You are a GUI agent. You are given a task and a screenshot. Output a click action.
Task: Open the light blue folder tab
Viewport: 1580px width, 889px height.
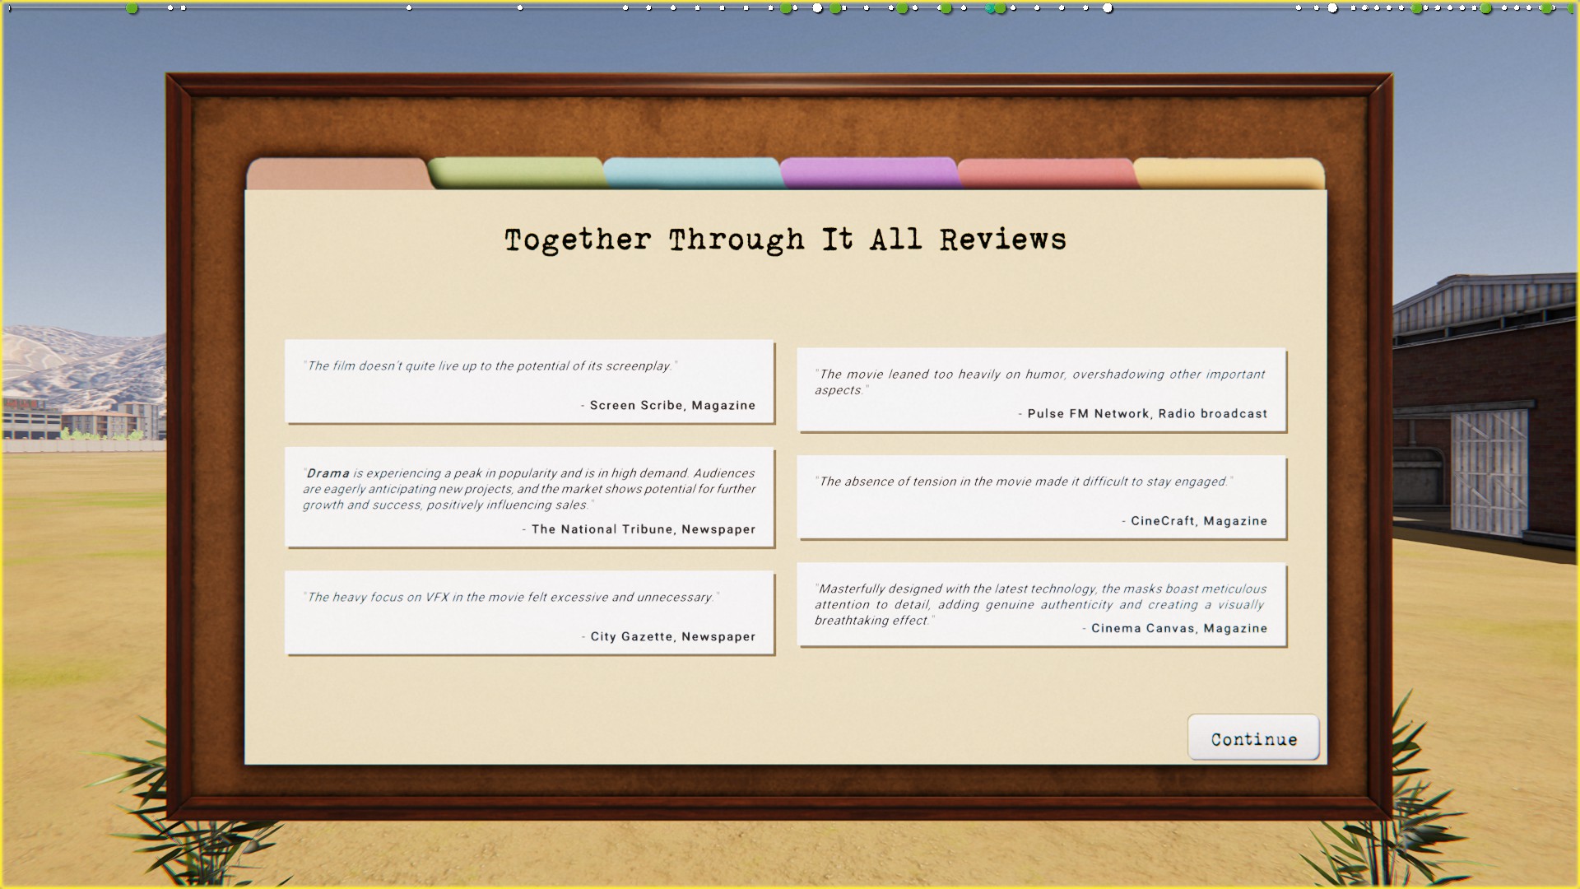point(691,173)
